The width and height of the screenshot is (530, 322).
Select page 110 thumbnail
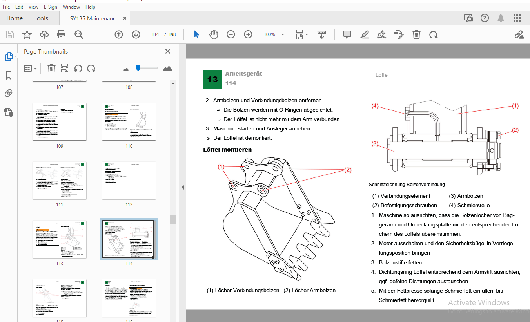129,122
